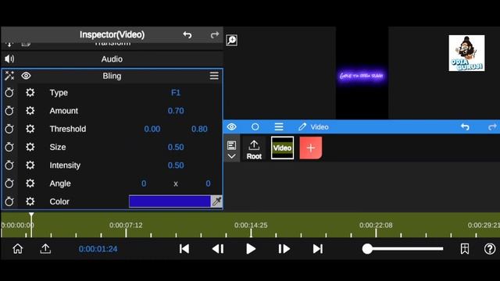Edit the first Angle value

tap(144, 183)
